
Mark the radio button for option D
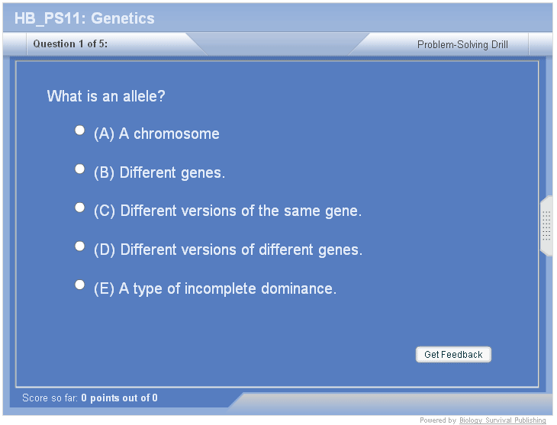[79, 246]
